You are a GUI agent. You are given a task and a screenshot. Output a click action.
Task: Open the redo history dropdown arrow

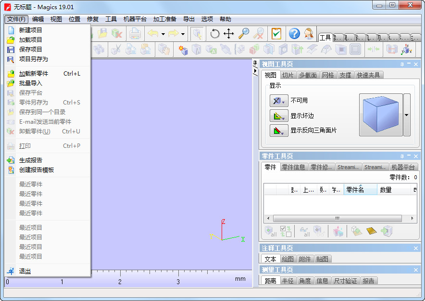click(183, 34)
